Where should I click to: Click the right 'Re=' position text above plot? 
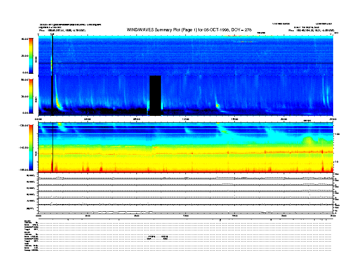tap(311, 30)
